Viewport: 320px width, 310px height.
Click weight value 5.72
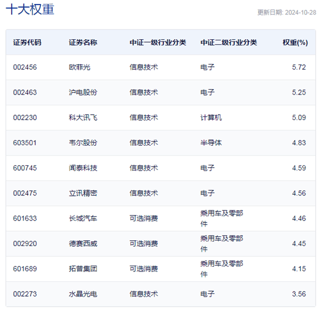pos(299,67)
